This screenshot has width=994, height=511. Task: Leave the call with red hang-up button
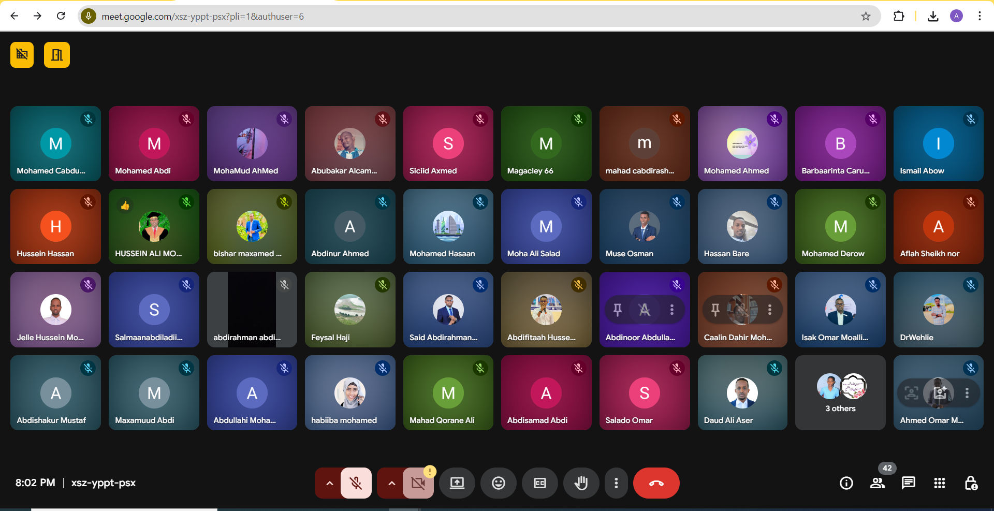point(656,483)
